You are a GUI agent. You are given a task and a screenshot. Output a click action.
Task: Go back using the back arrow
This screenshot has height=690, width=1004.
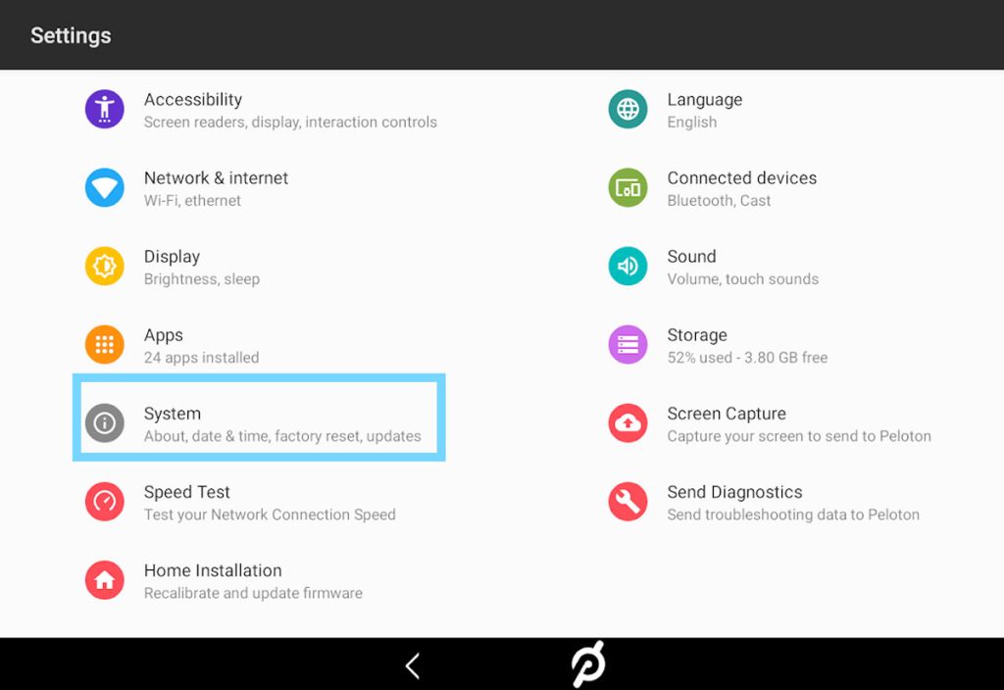[413, 666]
